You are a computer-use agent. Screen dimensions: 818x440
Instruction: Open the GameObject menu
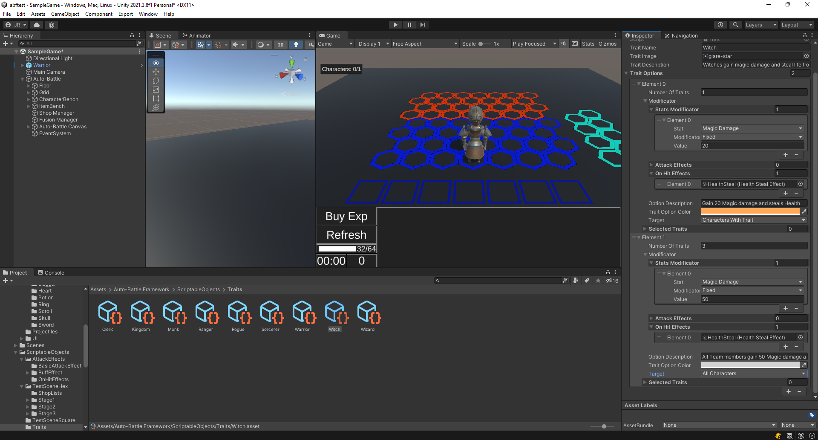click(65, 14)
